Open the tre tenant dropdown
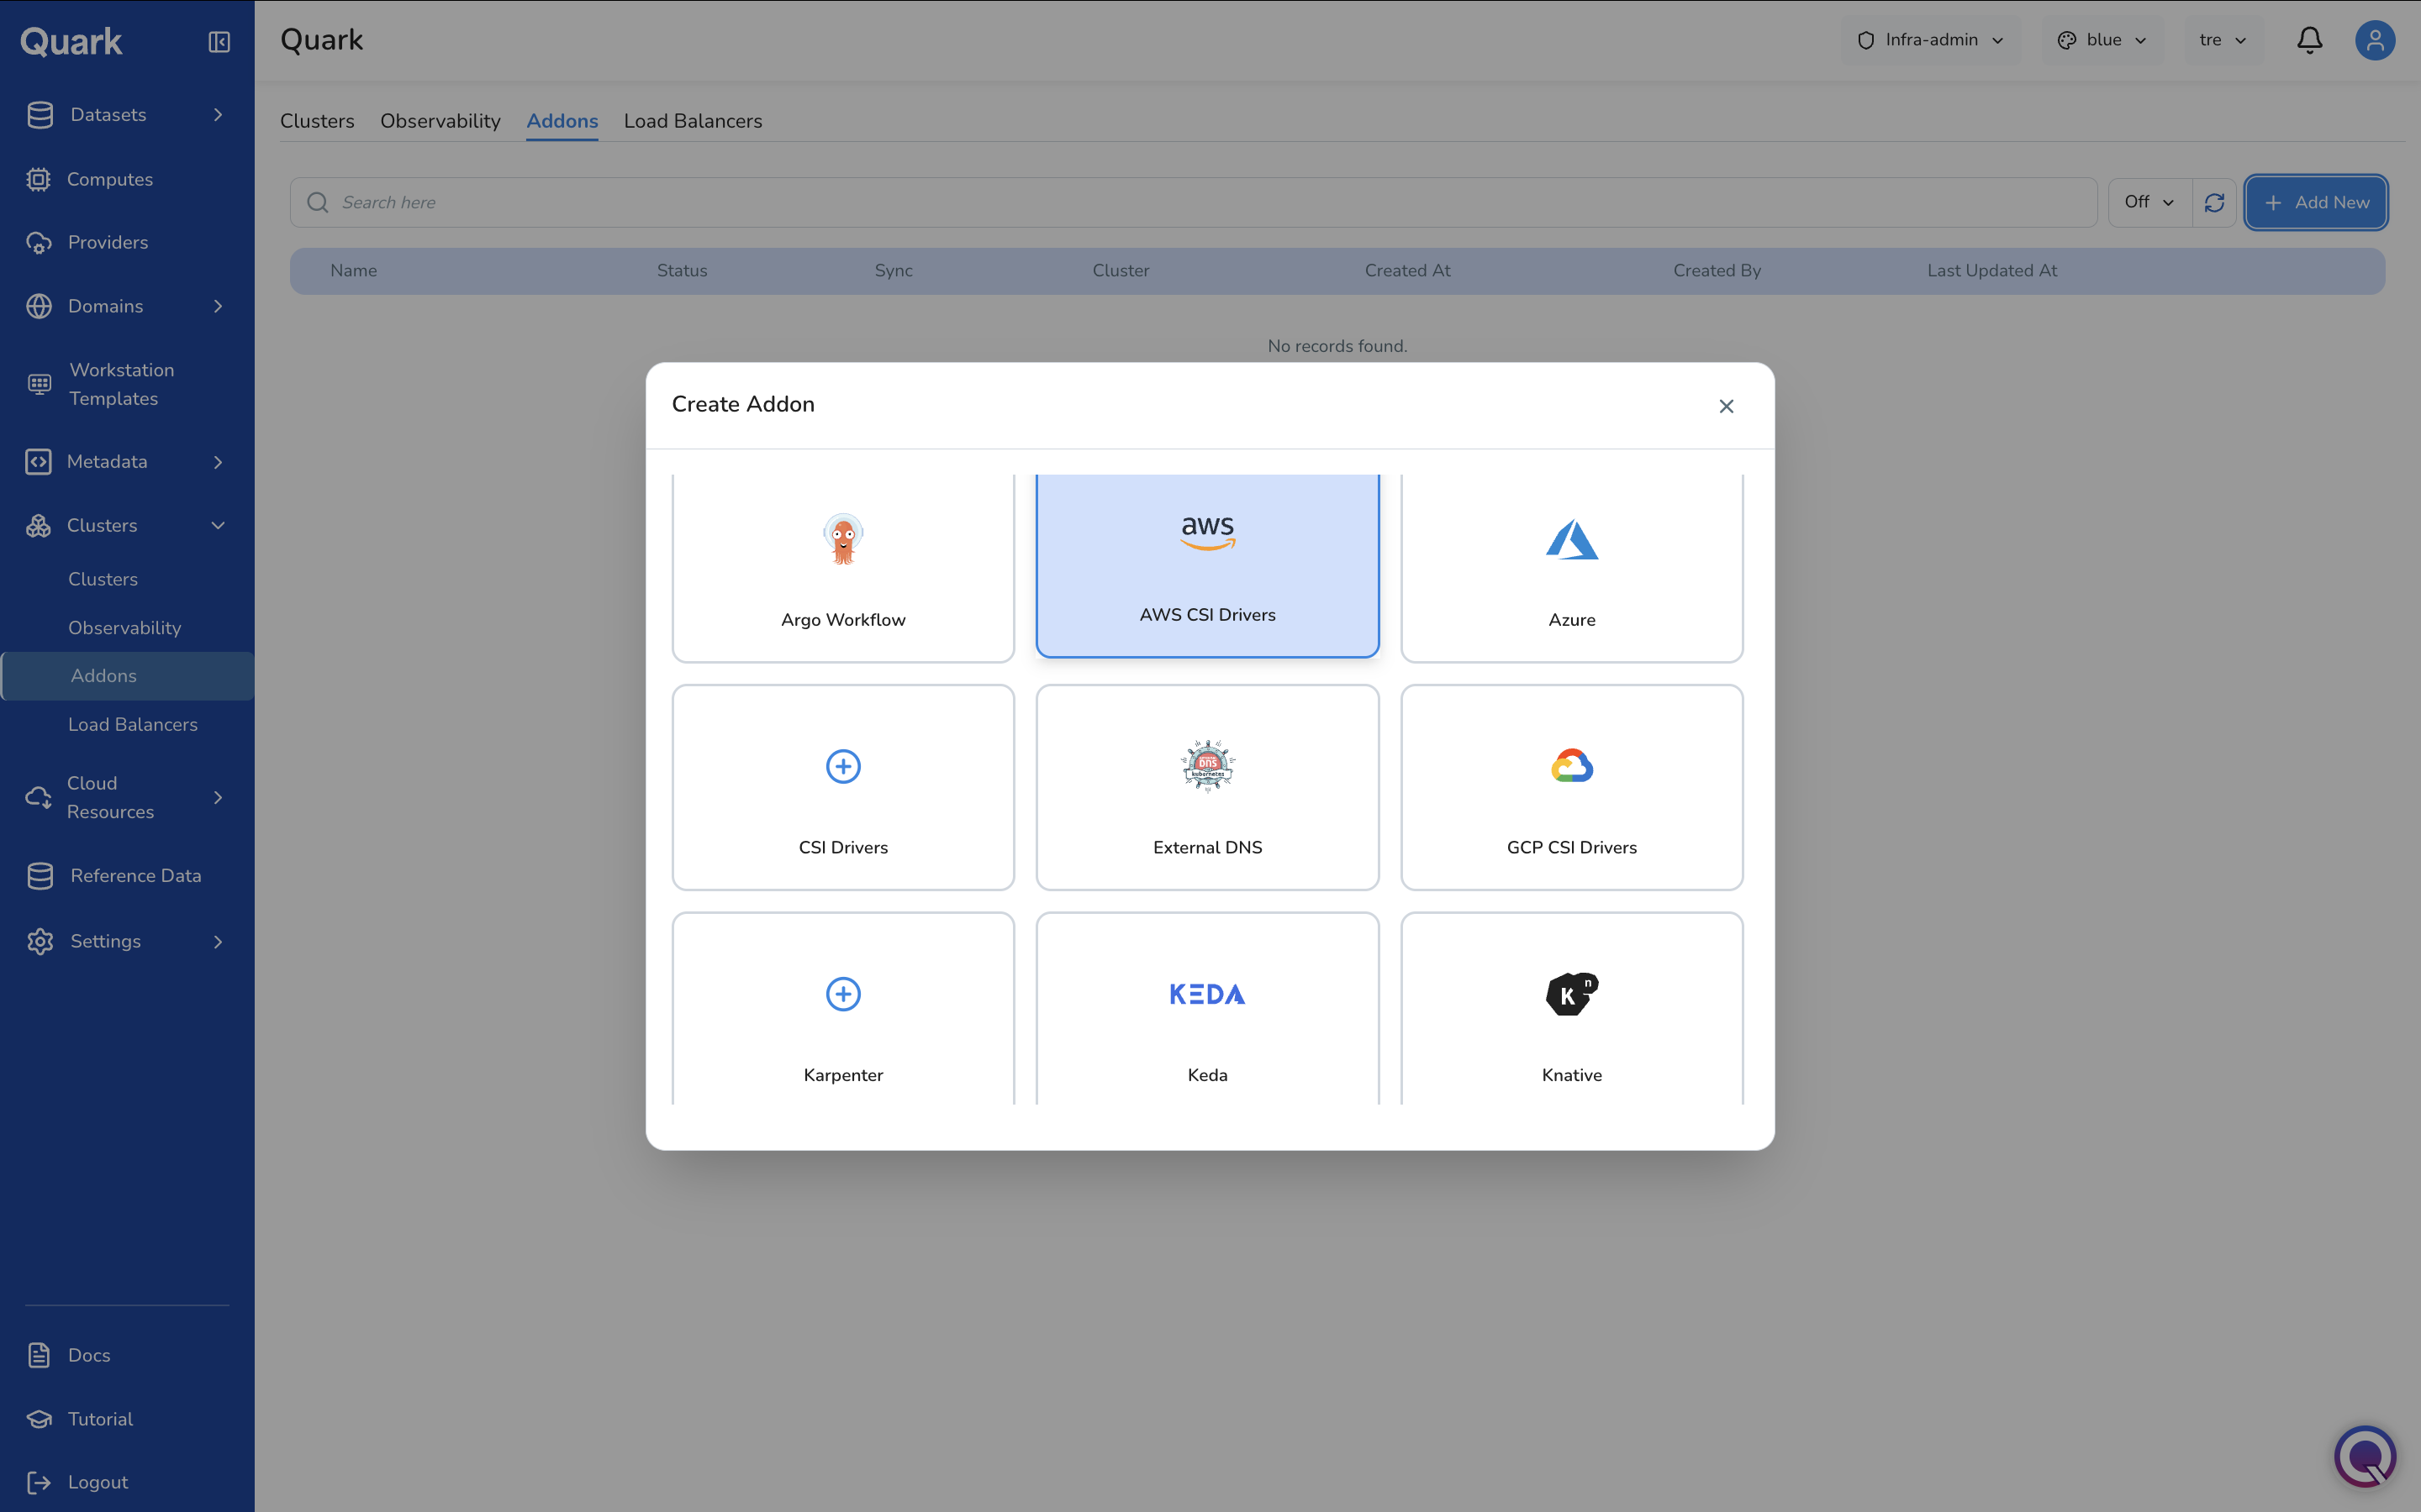 pyautogui.click(x=2223, y=40)
